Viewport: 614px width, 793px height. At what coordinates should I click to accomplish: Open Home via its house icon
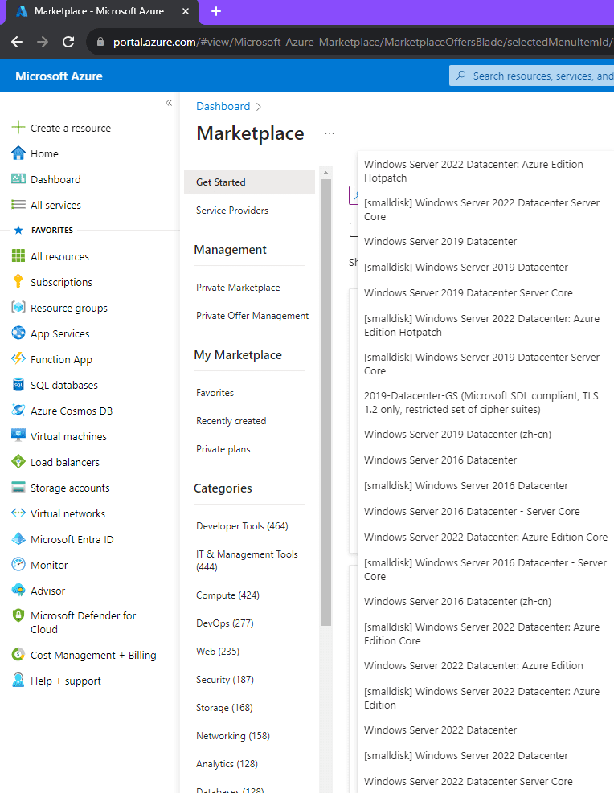click(18, 153)
